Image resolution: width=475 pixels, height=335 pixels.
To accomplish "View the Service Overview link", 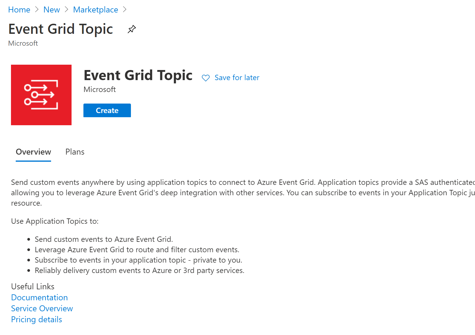I will coord(42,308).
